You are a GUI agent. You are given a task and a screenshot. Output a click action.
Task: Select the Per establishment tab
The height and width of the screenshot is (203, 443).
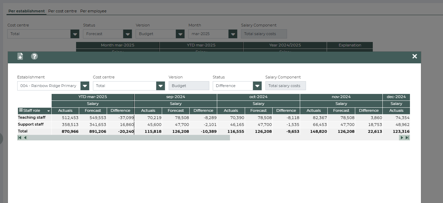coord(27,11)
